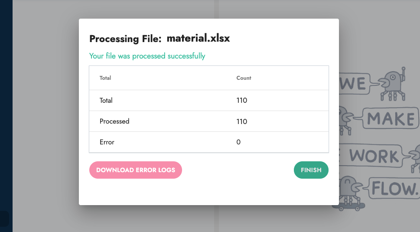Click the Processing File title label
The image size is (420, 232).
point(125,39)
